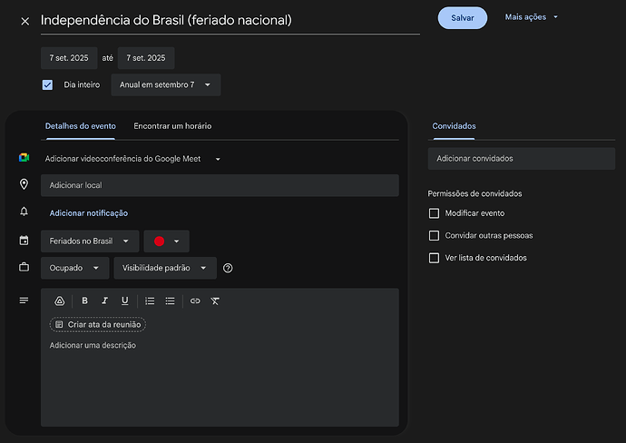Select the Convidados tab
The width and height of the screenshot is (626, 443).
454,126
